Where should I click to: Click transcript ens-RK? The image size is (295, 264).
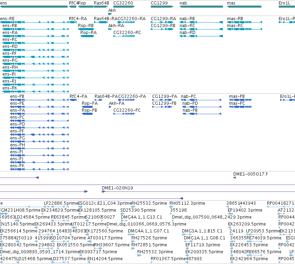(36, 92)
